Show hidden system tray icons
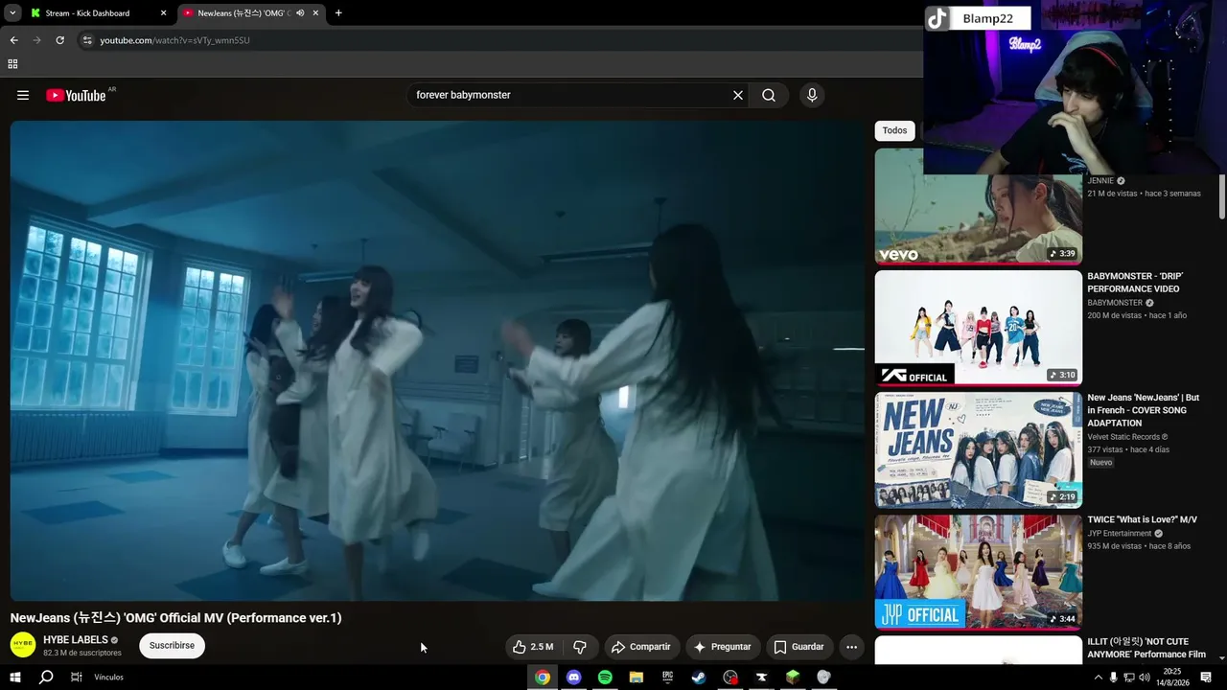The image size is (1227, 690). point(1098,678)
